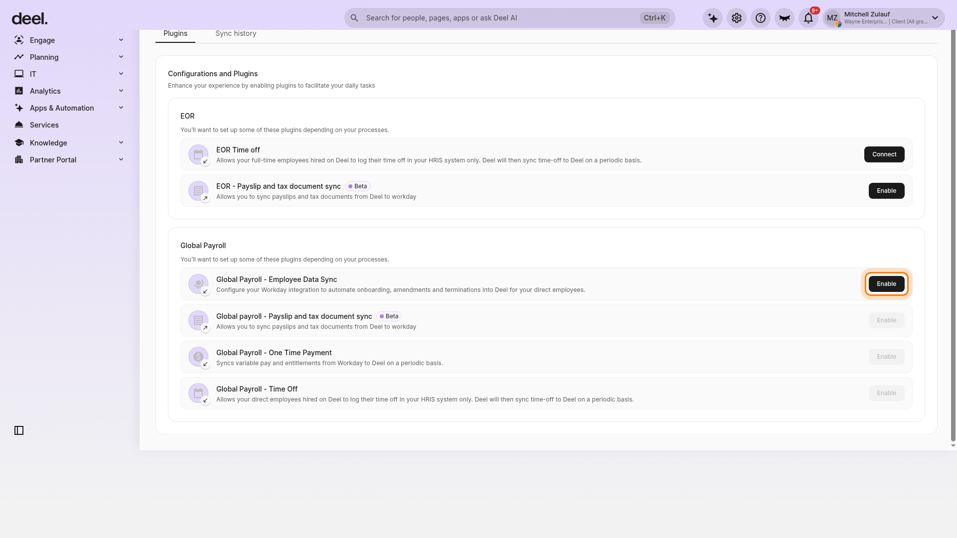Screen dimensions: 957x538
Task: Click the Mitchell Zulauf user name
Action: coord(867,14)
